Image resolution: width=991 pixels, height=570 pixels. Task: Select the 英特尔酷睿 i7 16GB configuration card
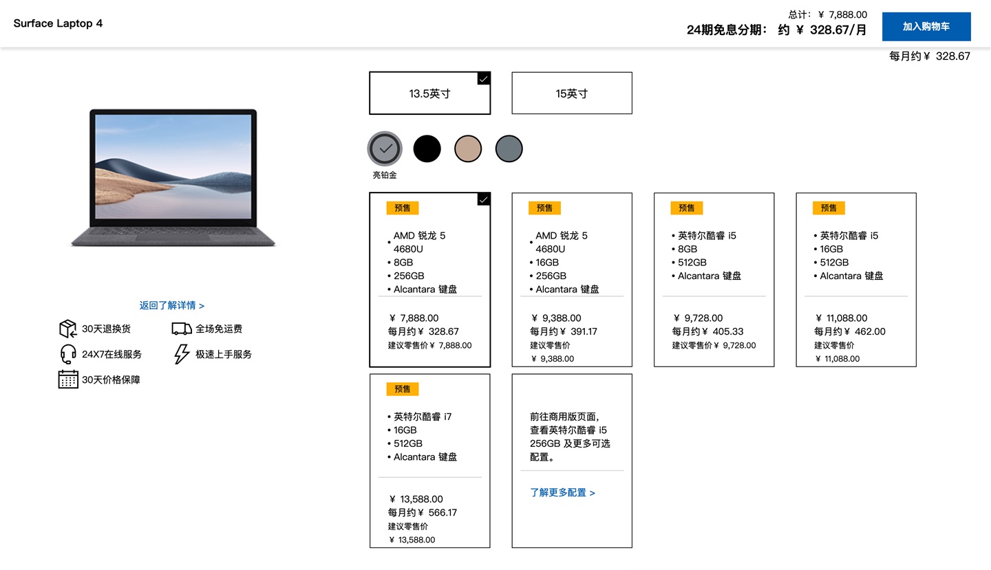pyautogui.click(x=429, y=461)
